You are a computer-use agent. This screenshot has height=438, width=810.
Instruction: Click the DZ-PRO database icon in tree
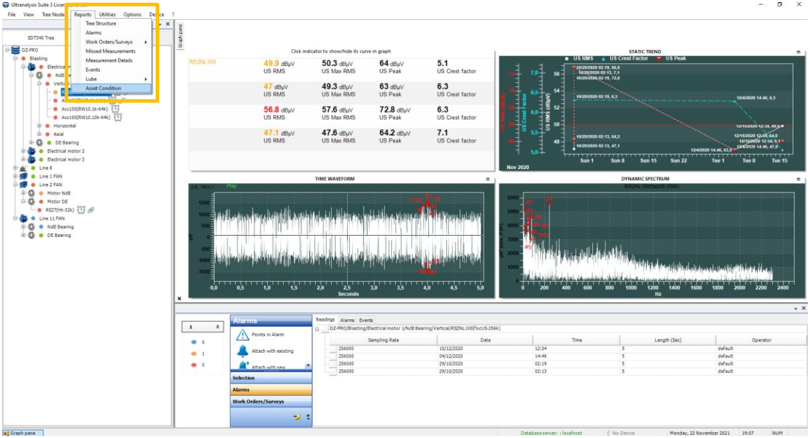point(15,50)
